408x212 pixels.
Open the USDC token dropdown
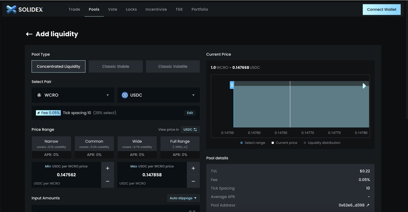158,95
